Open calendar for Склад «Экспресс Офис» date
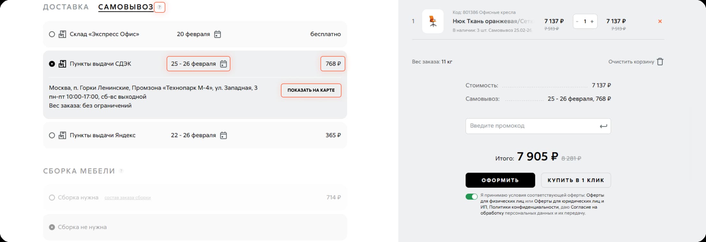 pyautogui.click(x=217, y=34)
